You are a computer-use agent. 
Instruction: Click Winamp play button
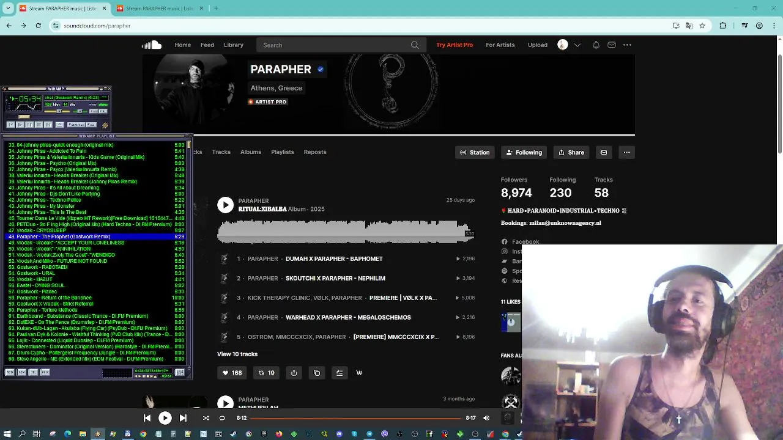tap(20, 125)
